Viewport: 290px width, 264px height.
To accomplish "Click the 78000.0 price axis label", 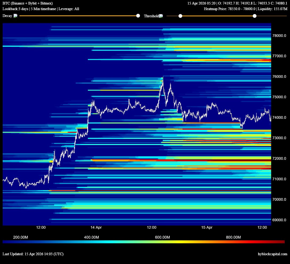I will [279, 36].
